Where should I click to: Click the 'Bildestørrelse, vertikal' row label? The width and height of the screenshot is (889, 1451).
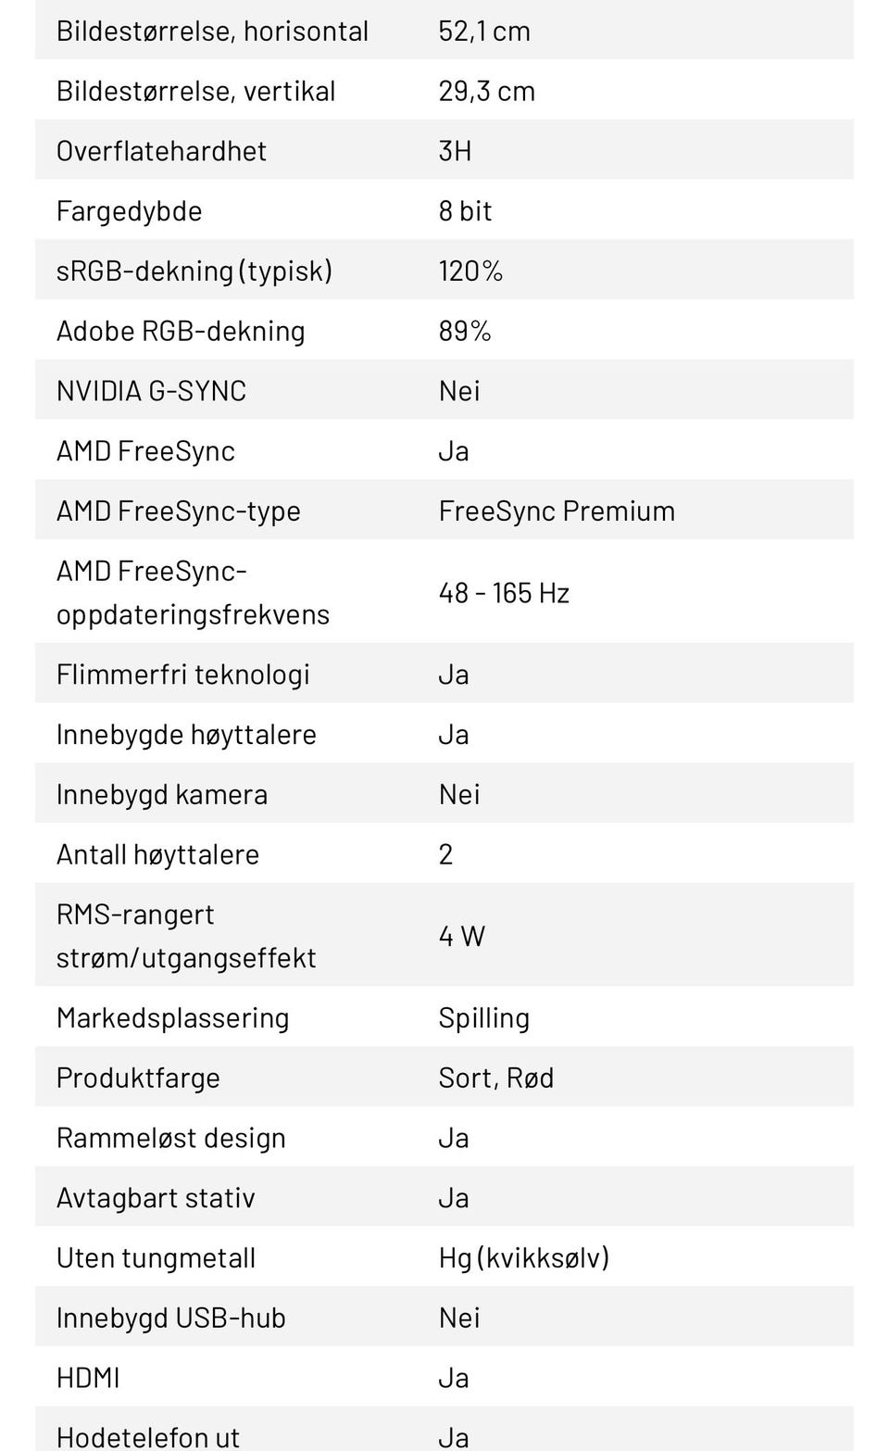point(195,91)
